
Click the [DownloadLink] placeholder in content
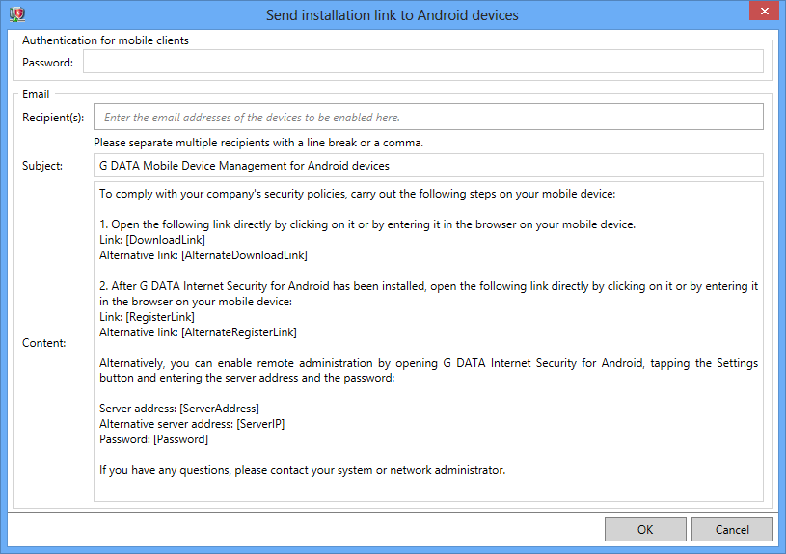166,240
